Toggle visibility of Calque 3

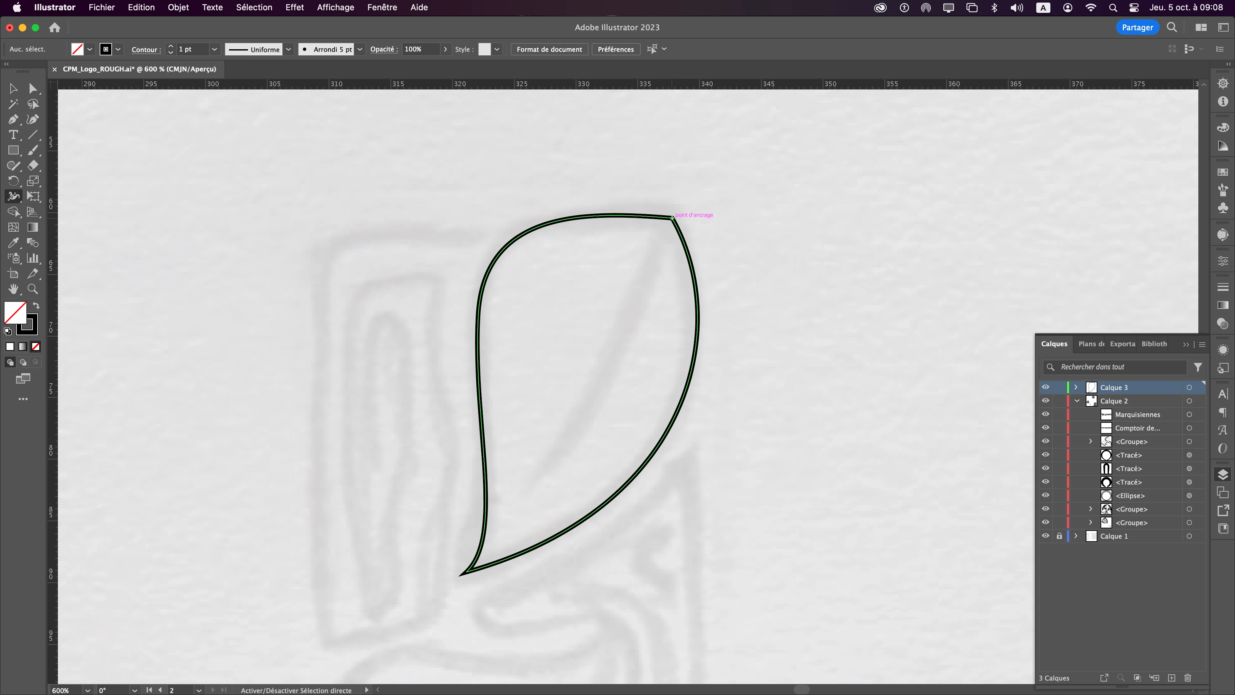pyautogui.click(x=1045, y=387)
